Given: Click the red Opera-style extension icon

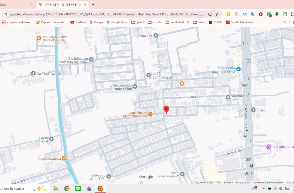Looking at the screenshot, I should coord(260,14).
